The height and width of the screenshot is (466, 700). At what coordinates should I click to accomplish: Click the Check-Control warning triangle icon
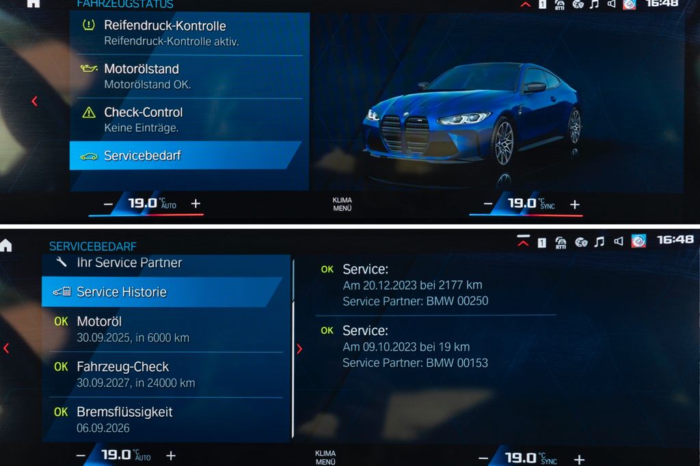(88, 113)
